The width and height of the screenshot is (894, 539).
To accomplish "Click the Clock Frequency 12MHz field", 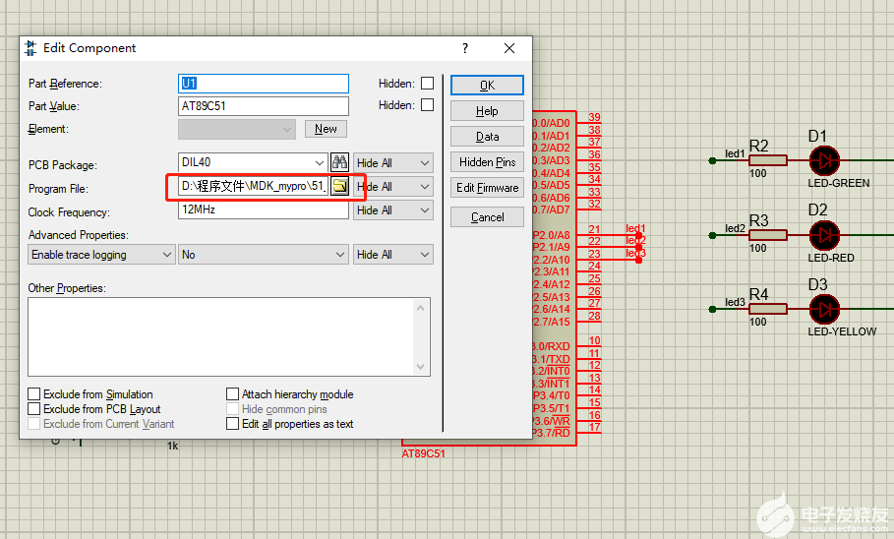I will (263, 210).
